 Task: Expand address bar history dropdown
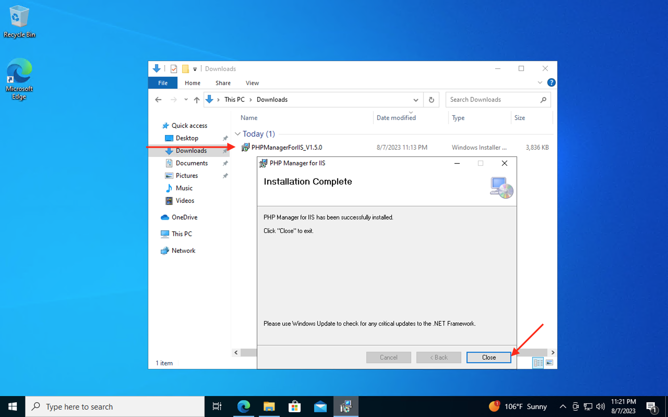tap(415, 100)
